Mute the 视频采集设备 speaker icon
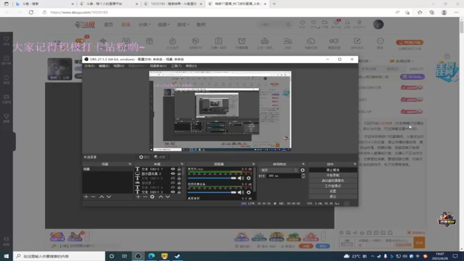 [241, 193]
